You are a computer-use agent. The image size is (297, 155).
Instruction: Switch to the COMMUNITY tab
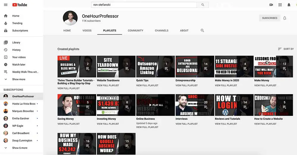[135, 31]
